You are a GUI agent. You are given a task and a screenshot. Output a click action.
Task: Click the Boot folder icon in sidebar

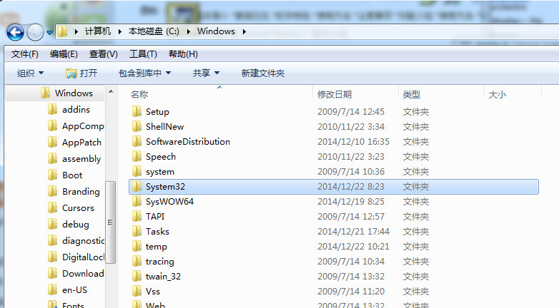pyautogui.click(x=52, y=175)
